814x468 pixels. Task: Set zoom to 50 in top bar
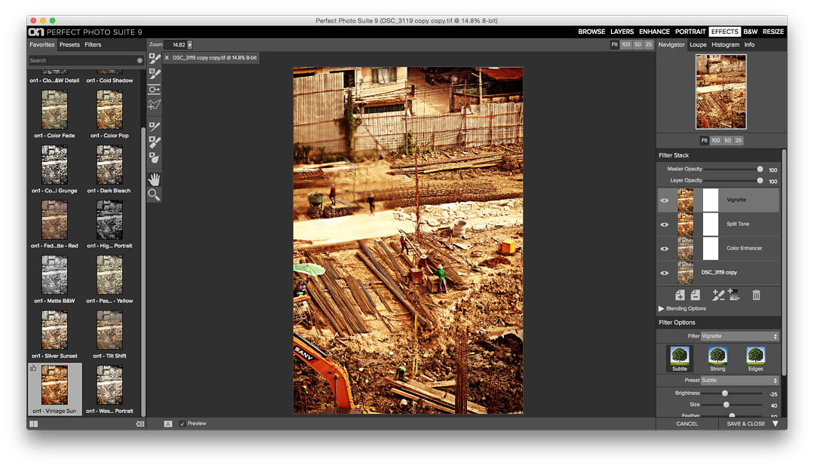coord(638,44)
